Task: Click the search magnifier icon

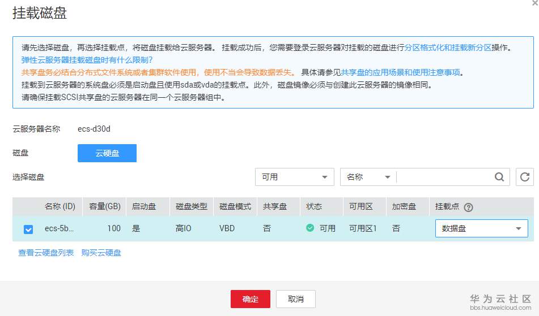Action: click(499, 177)
